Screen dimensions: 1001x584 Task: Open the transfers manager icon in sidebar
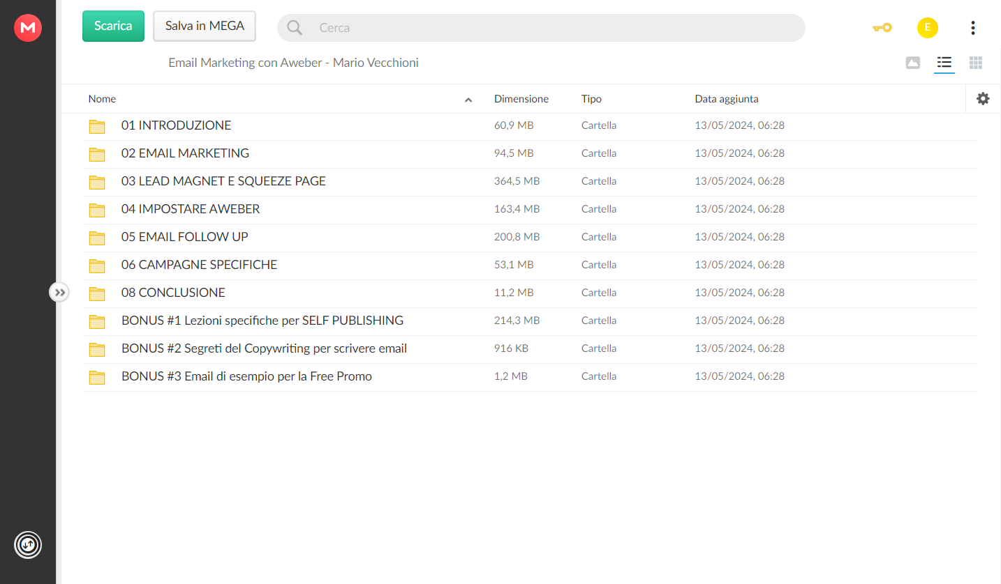[28, 544]
